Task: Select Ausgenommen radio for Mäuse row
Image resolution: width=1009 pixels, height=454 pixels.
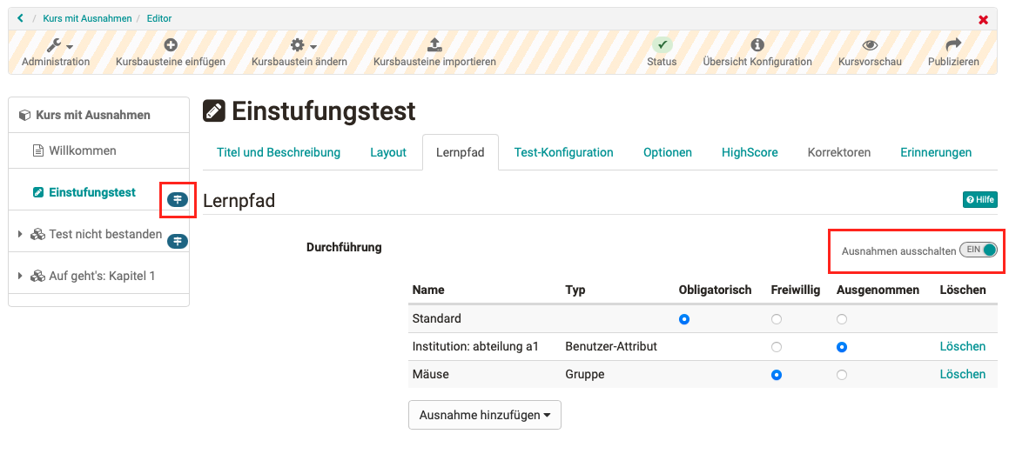Action: click(842, 375)
